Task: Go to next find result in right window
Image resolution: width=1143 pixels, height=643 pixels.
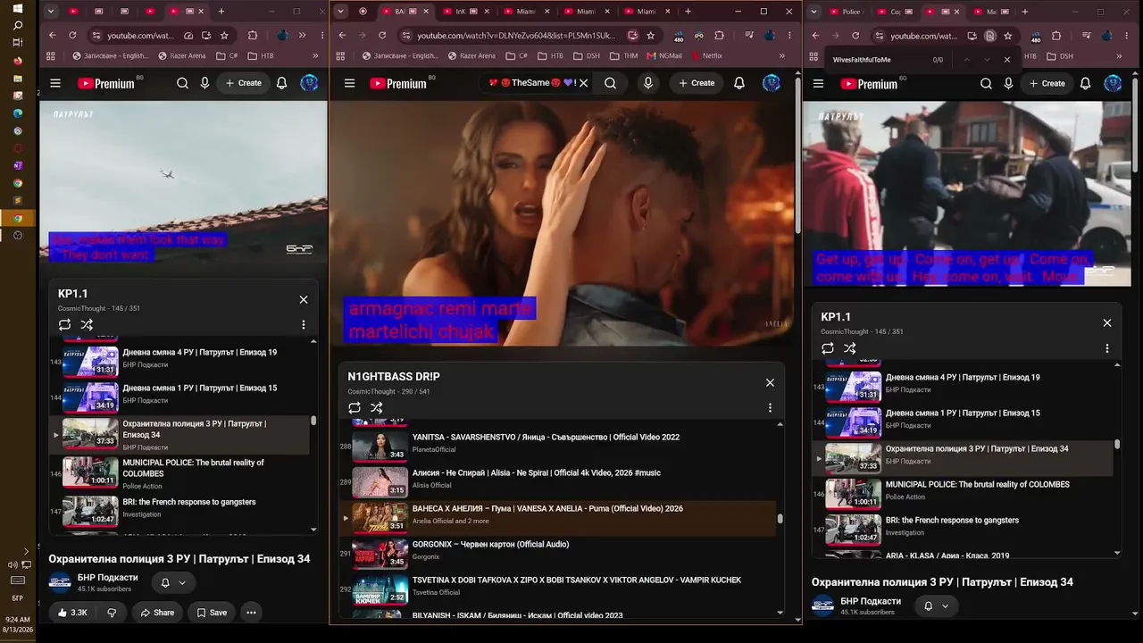Action: [x=987, y=60]
